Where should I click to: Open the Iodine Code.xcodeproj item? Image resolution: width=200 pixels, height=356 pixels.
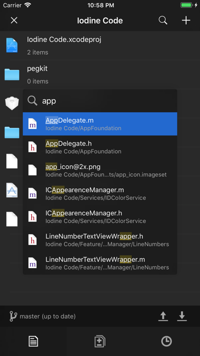100,46
